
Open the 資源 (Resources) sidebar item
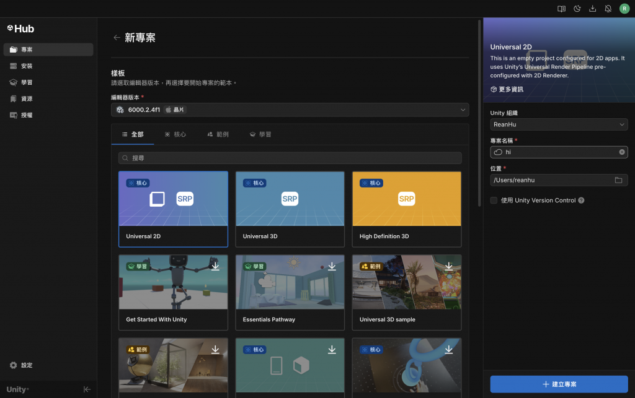48,98
